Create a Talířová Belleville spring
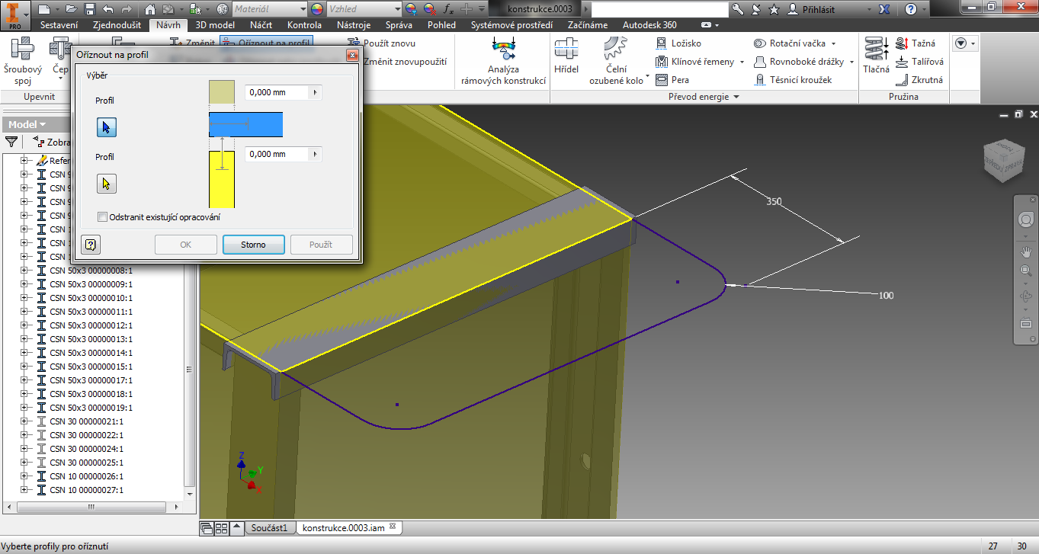Viewport: 1039px width, 554px height. [920, 62]
